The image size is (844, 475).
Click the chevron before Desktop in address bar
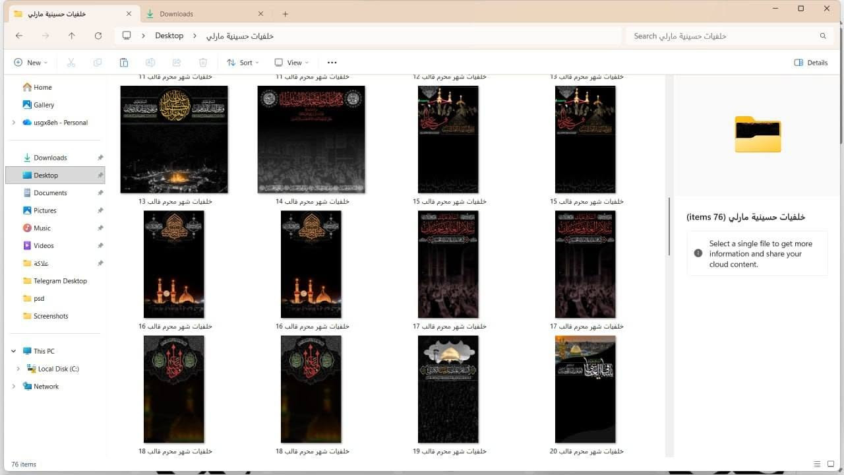[143, 36]
